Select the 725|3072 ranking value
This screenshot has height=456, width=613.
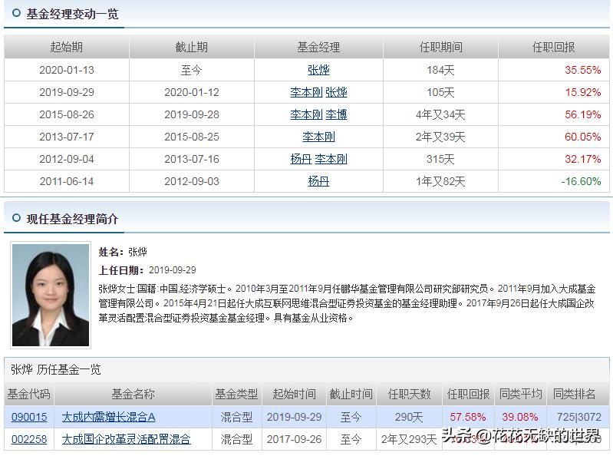coord(579,417)
